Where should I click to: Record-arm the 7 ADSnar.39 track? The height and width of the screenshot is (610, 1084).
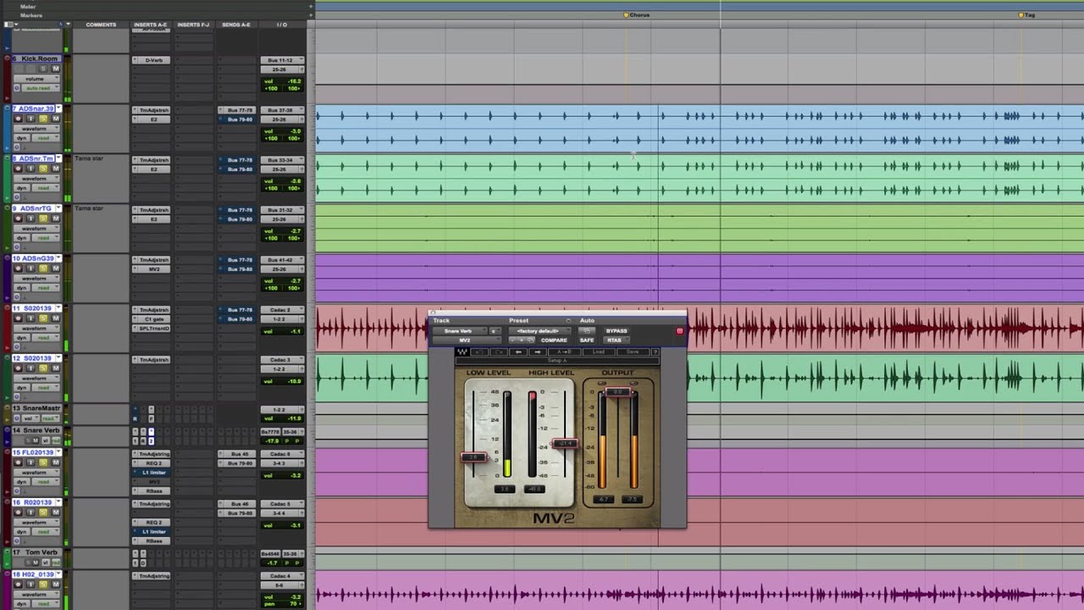point(19,119)
